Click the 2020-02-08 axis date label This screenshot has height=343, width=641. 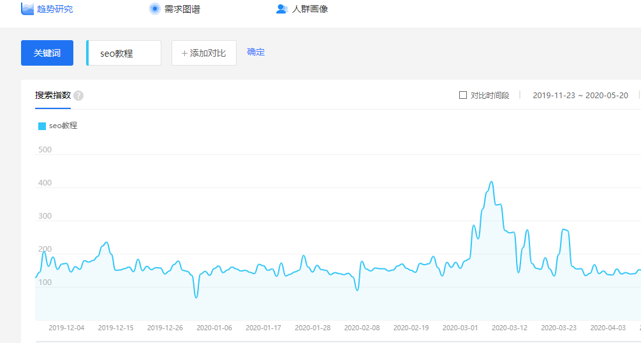pos(362,328)
